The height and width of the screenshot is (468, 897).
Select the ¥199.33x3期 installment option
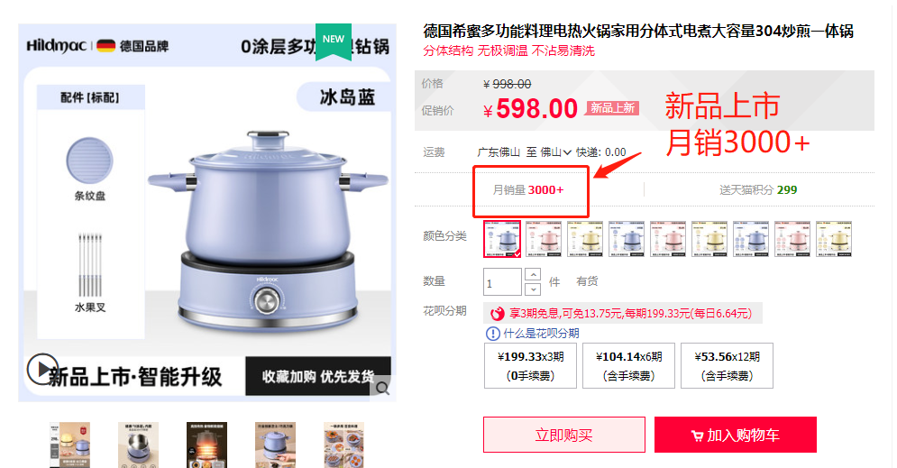pyautogui.click(x=530, y=366)
